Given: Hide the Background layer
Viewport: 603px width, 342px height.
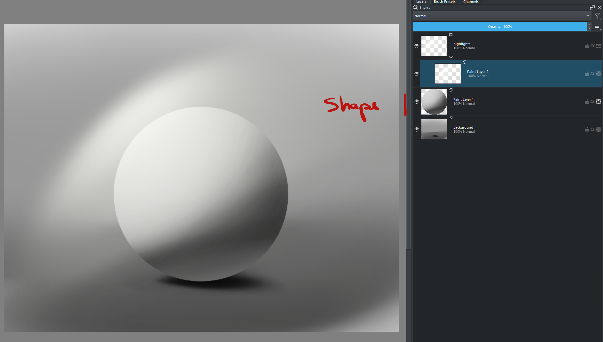Looking at the screenshot, I should pos(417,129).
